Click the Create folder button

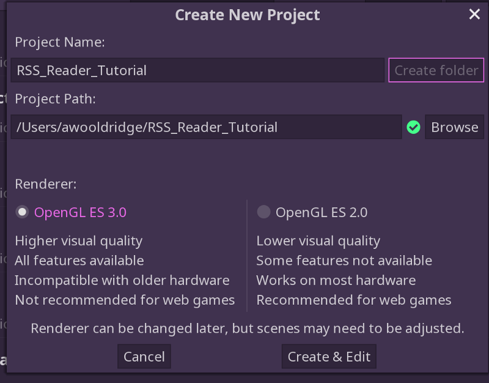click(x=436, y=70)
